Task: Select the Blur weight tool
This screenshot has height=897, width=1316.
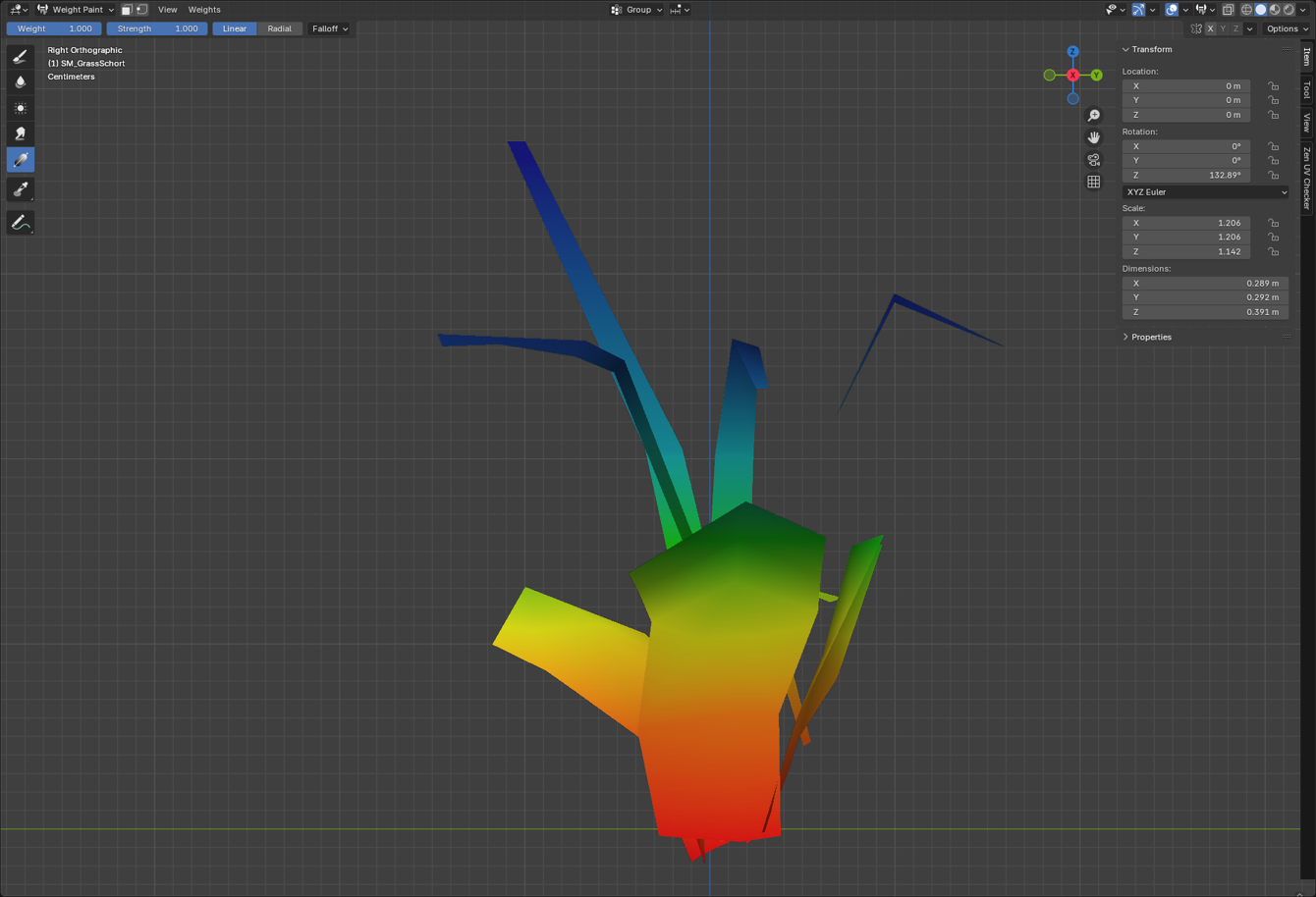Action: coord(20,82)
